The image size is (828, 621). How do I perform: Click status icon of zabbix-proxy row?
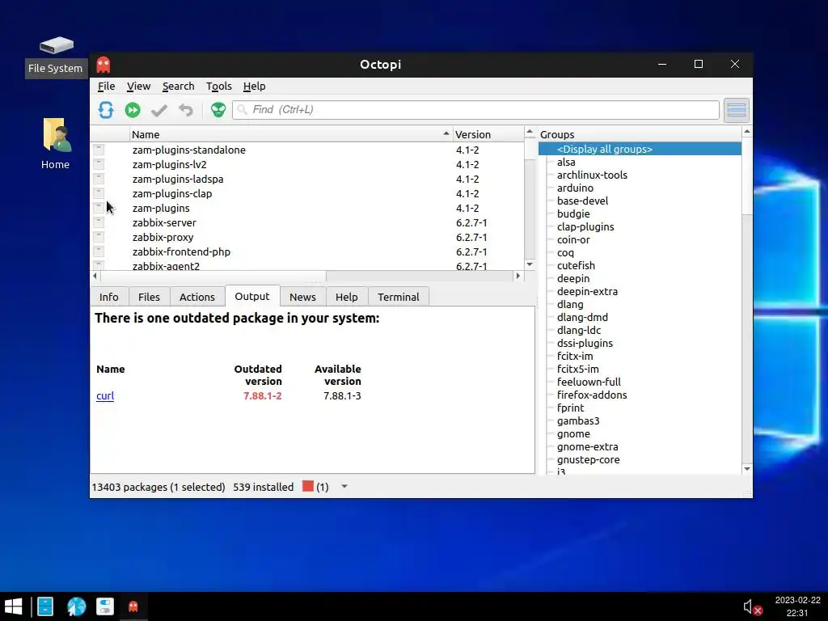click(x=99, y=237)
